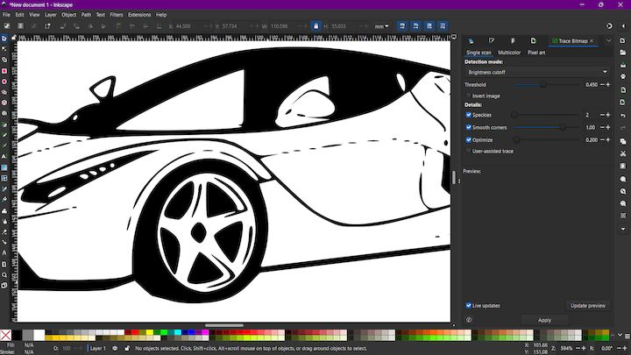Uncheck the Optimize checkbox
Image resolution: width=631 pixels, height=355 pixels.
click(x=468, y=139)
